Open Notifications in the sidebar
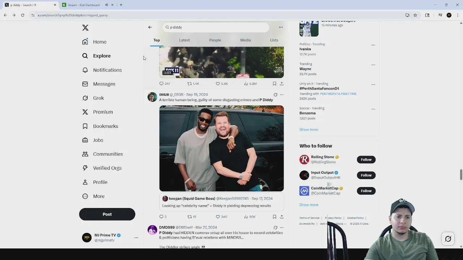This screenshot has width=463, height=260. click(x=102, y=70)
